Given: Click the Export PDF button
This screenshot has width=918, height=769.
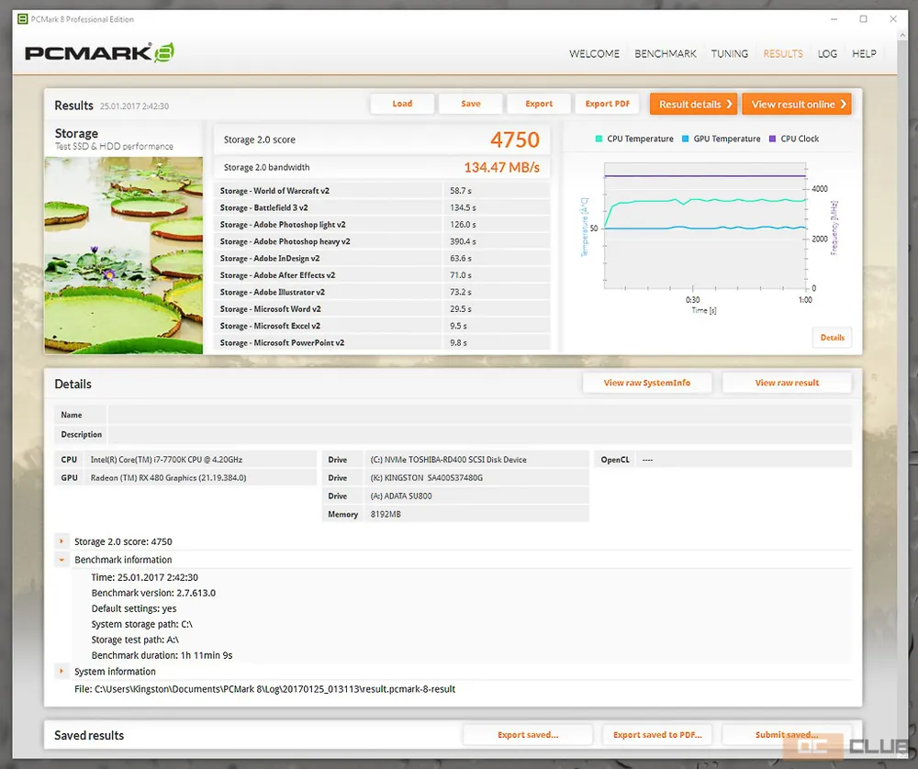Looking at the screenshot, I should [608, 105].
